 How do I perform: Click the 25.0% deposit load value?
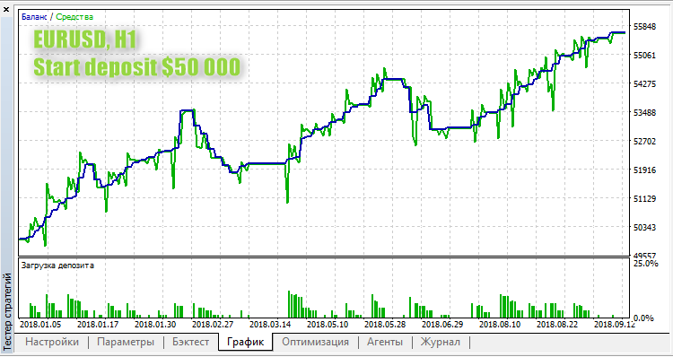tap(645, 263)
